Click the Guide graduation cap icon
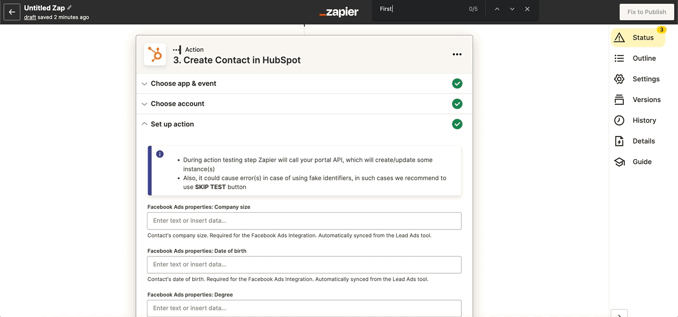 619,162
